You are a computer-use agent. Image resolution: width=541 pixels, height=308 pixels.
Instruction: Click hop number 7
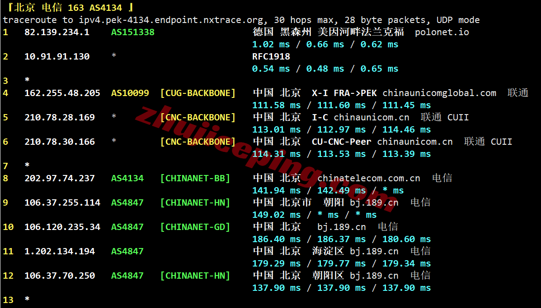pyautogui.click(x=5, y=166)
